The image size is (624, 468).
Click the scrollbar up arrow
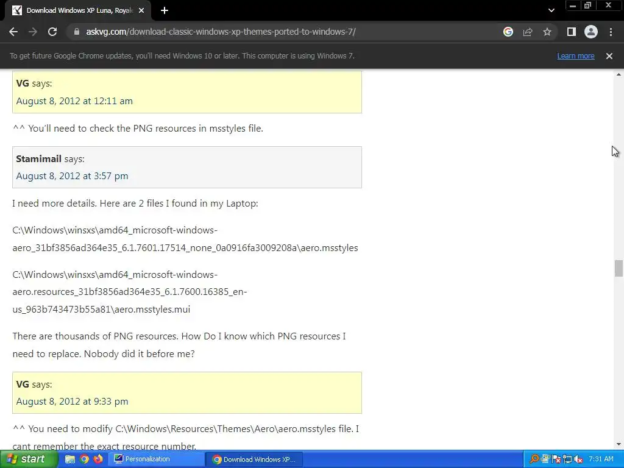pos(619,74)
